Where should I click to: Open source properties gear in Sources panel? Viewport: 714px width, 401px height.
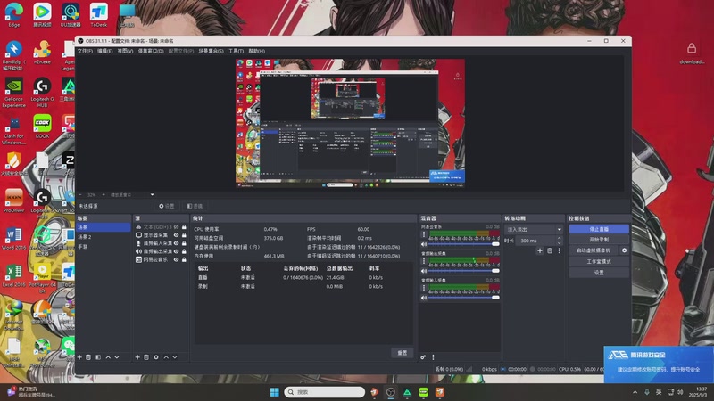click(x=156, y=357)
